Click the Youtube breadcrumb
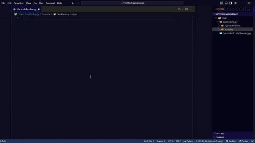255x143 pixels. click(x=46, y=14)
